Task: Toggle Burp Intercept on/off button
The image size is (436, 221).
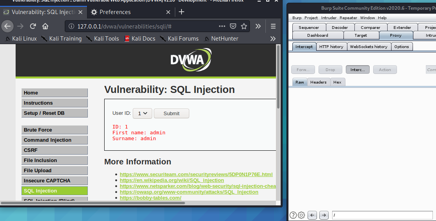Action: 358,70
